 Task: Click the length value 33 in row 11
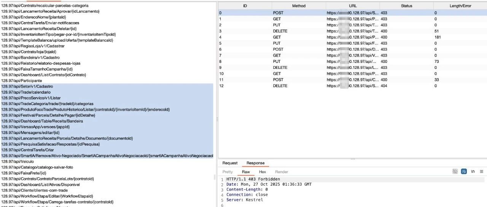[437, 80]
